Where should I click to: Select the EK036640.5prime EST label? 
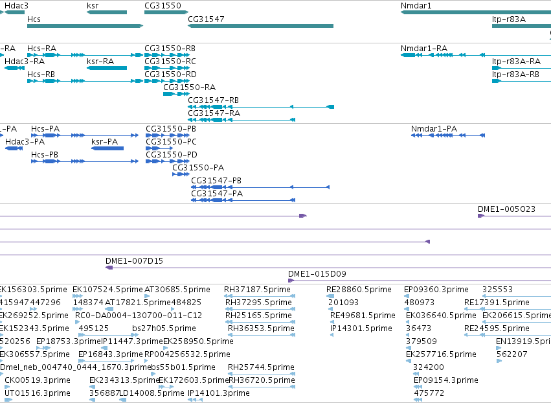tap(442, 316)
